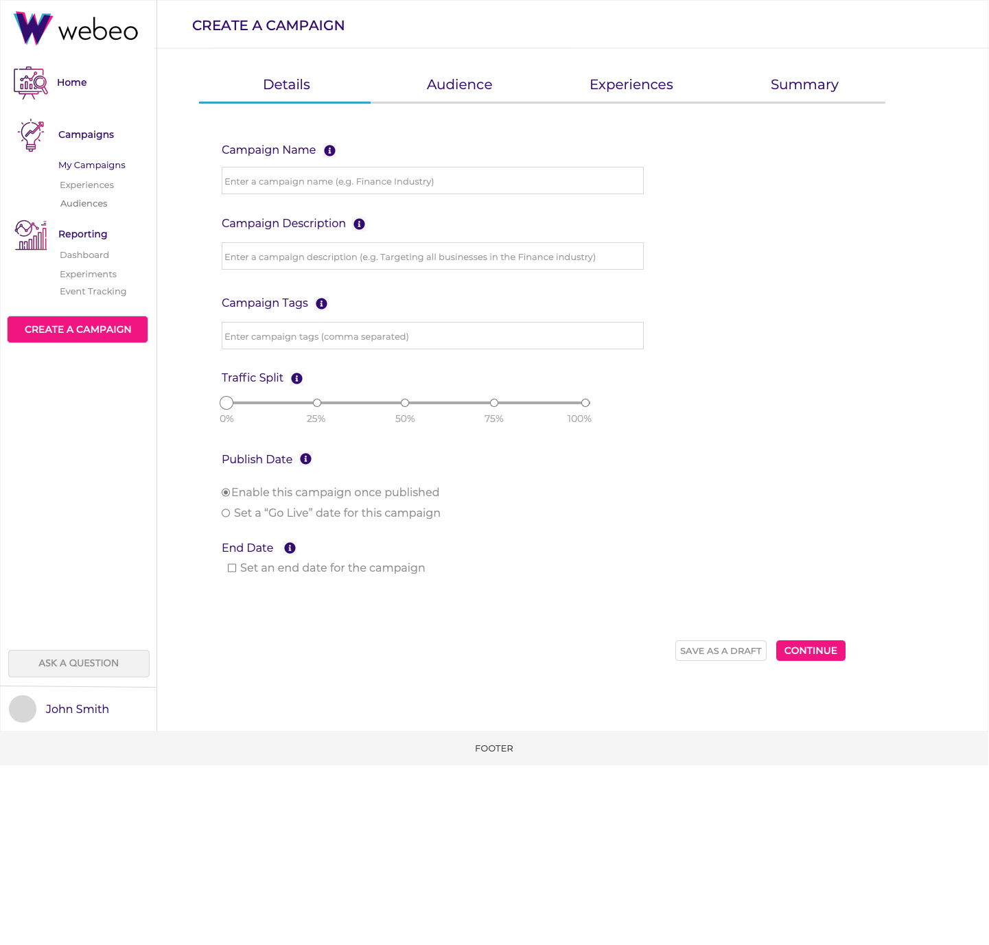Open Experiences under Campaigns in sidebar
The image size is (989, 945).
coord(86,185)
